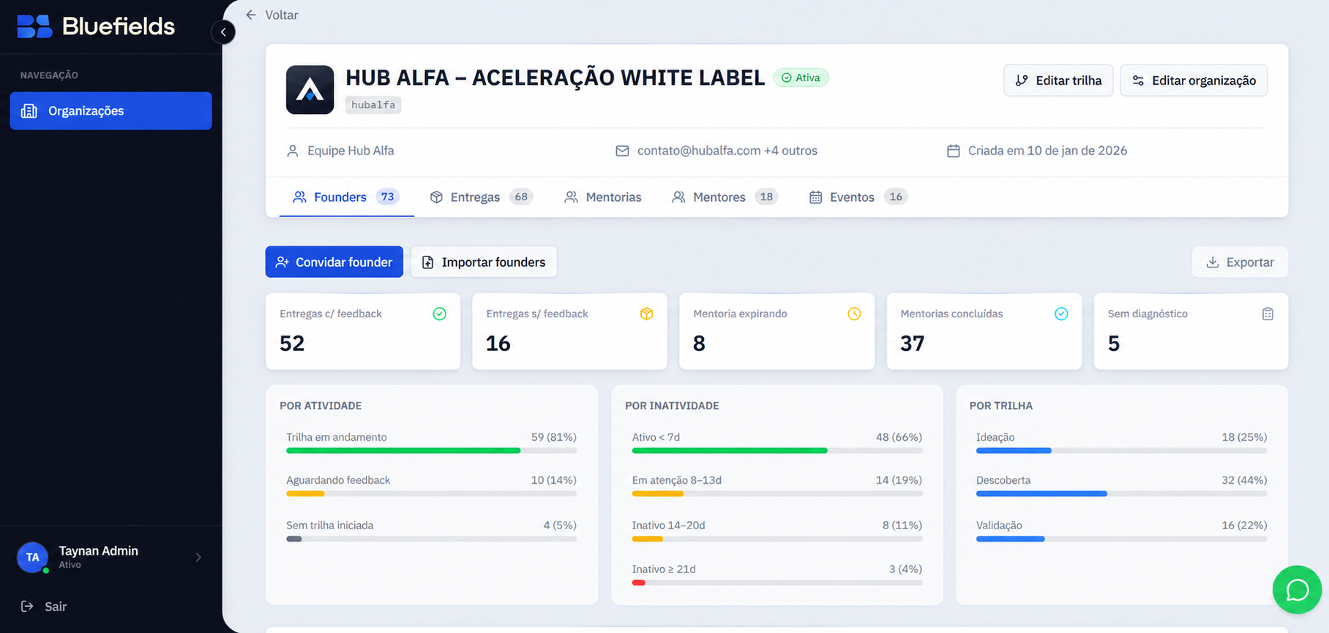
Task: Click the Exportar button
Action: click(1240, 262)
